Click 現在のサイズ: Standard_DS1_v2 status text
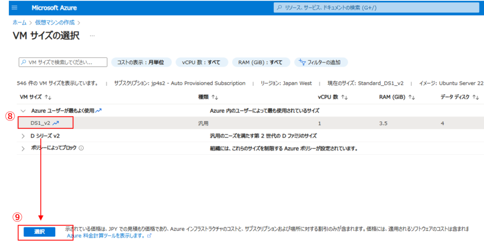 (365, 83)
